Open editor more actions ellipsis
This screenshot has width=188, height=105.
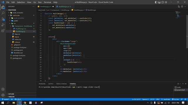(185, 6)
